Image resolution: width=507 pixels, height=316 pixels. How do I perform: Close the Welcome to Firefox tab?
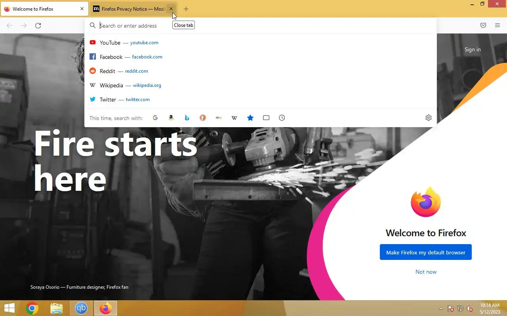click(x=82, y=9)
